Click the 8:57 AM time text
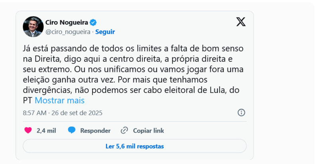This screenshot has height=164, width=319. click(34, 113)
